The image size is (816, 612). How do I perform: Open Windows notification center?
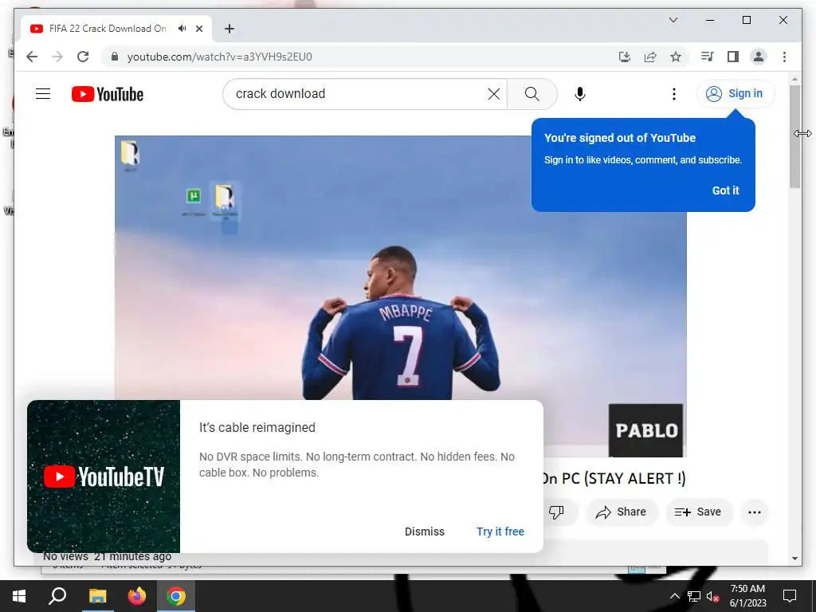click(x=790, y=596)
